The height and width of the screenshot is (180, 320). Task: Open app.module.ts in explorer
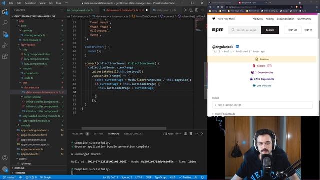click(x=30, y=154)
